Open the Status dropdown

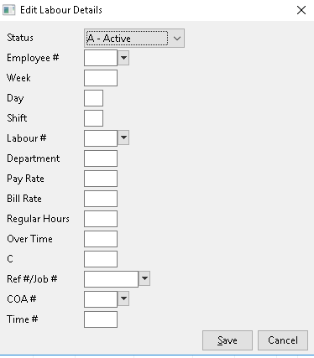point(134,38)
